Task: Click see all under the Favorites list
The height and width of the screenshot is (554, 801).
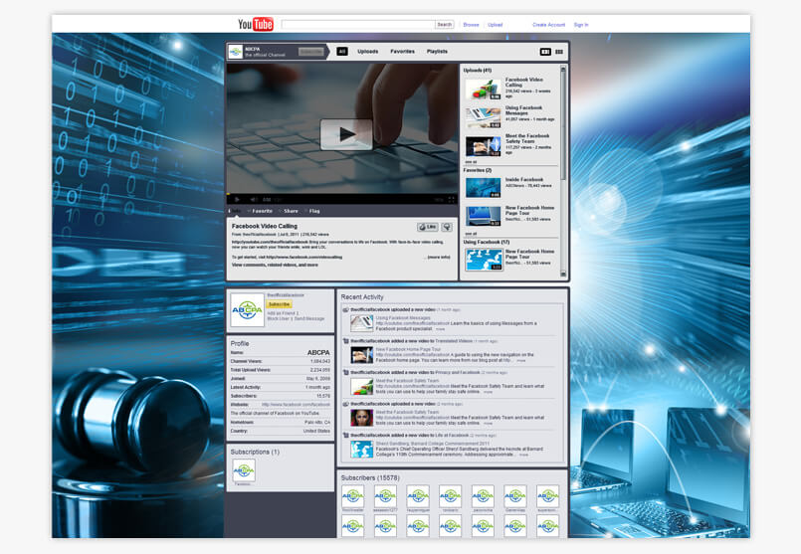Action: (471, 233)
